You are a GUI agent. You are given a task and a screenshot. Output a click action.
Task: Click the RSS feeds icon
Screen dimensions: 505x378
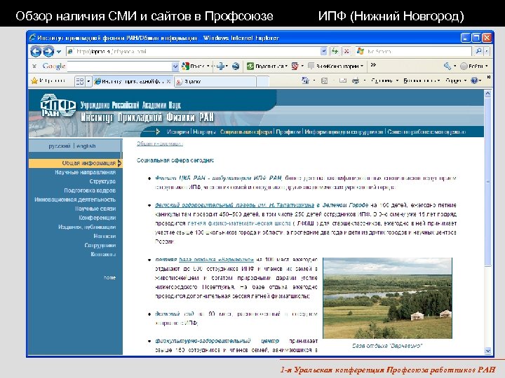click(324, 80)
